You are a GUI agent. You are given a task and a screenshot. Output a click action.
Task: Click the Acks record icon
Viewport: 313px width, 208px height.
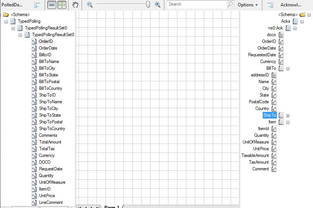tap(295, 21)
